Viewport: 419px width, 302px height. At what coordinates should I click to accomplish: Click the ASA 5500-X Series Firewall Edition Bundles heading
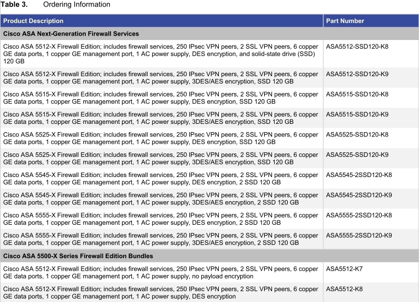(78, 256)
